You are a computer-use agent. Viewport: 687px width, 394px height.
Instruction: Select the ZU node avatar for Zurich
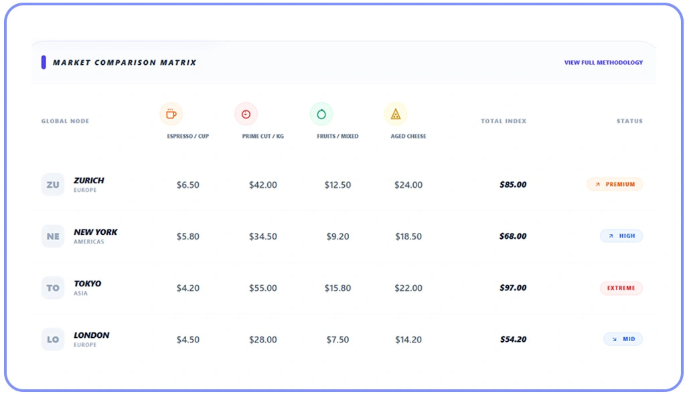(53, 185)
